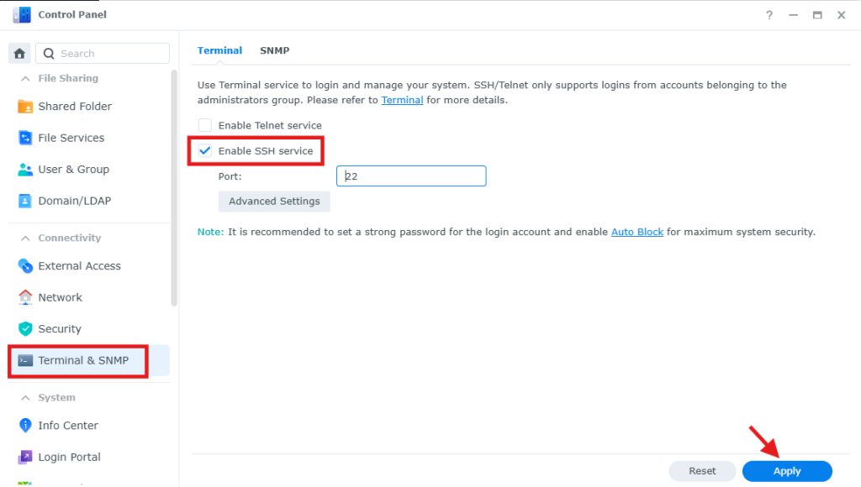Switch to the SNMP tab
This screenshot has height=487, width=861.
tap(275, 50)
